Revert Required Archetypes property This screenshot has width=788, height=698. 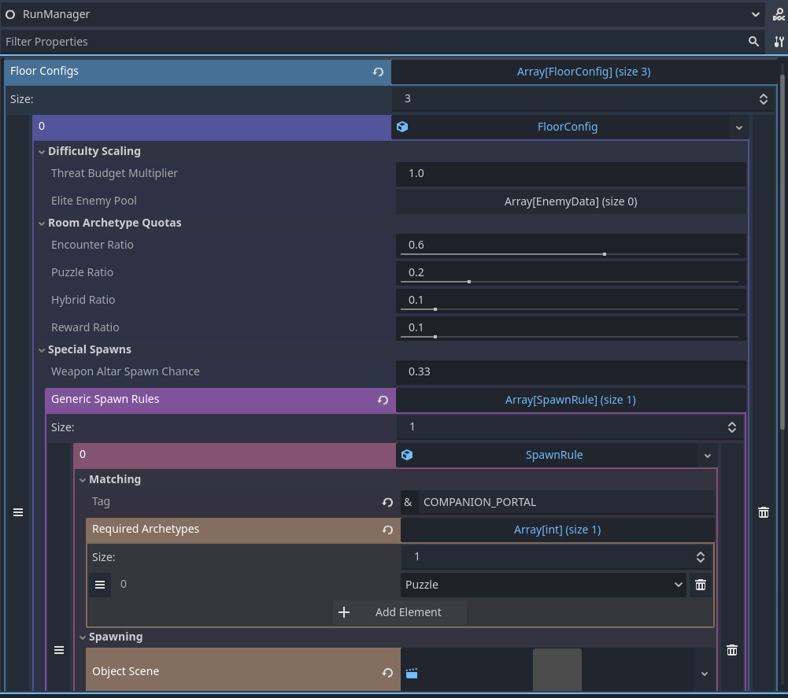point(387,530)
